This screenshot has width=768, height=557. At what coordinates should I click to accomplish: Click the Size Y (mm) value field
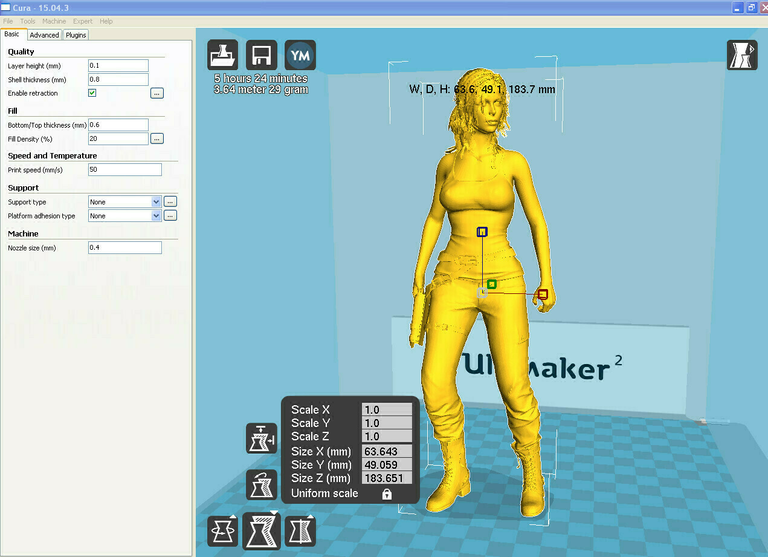(387, 464)
